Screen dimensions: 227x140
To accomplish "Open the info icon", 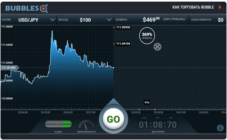I will point(220,128).
